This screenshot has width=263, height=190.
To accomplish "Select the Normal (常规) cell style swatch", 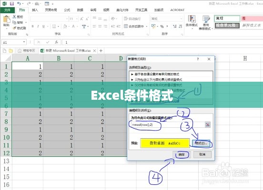I will 227,19.
